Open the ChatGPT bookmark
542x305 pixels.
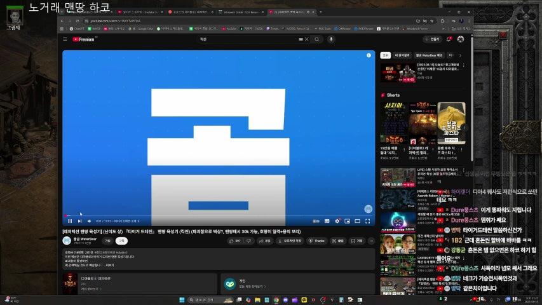77,29
